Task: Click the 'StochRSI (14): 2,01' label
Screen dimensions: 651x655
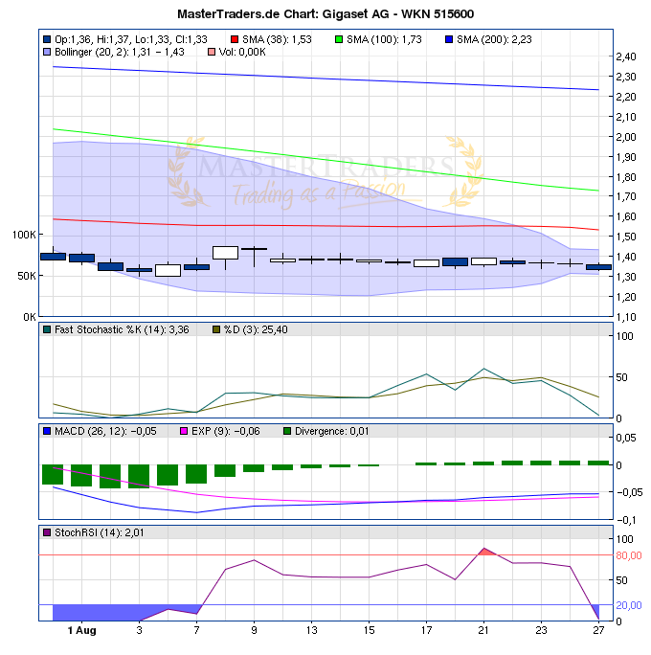Action: tap(99, 532)
